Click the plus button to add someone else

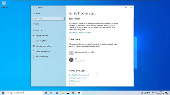[71, 53]
